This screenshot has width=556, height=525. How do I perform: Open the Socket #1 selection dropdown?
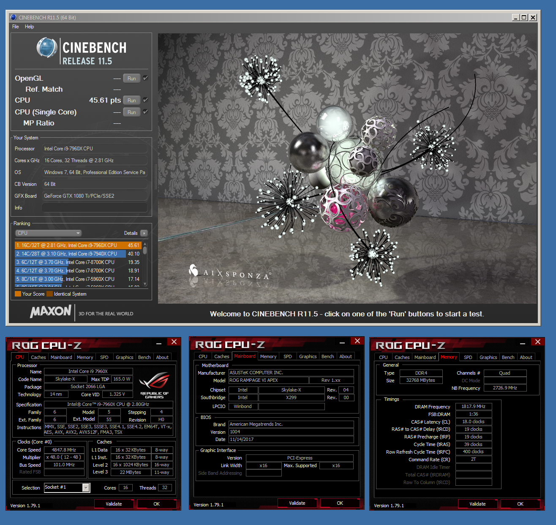pyautogui.click(x=86, y=488)
